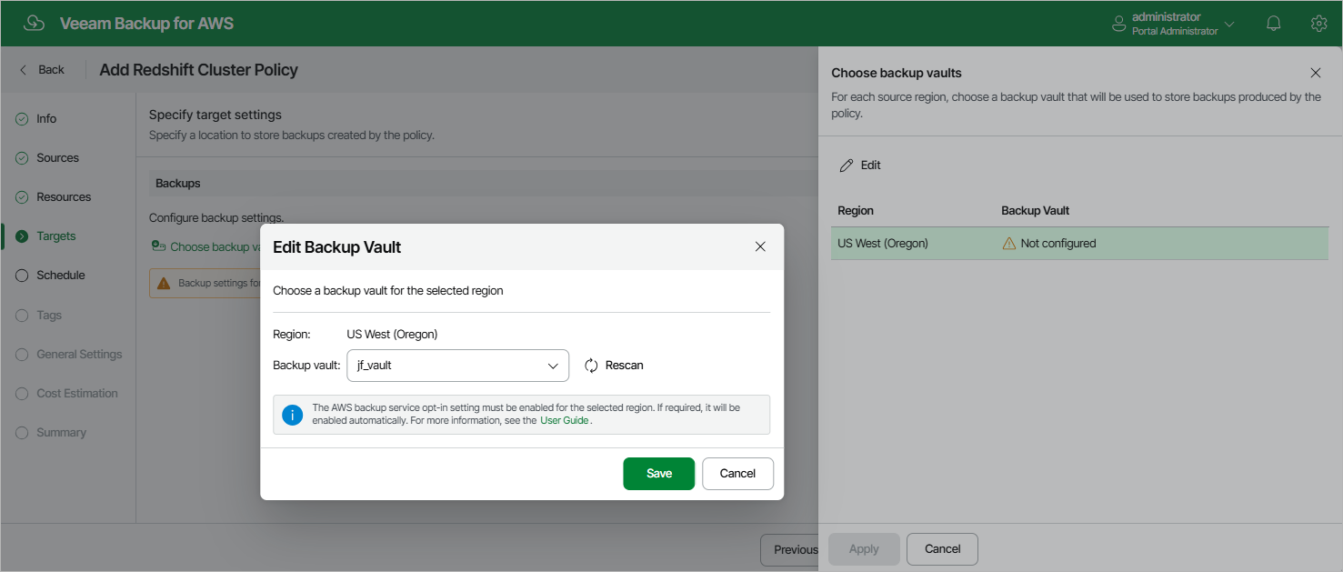
Task: Click the Resources step check icon
Action: tap(22, 197)
